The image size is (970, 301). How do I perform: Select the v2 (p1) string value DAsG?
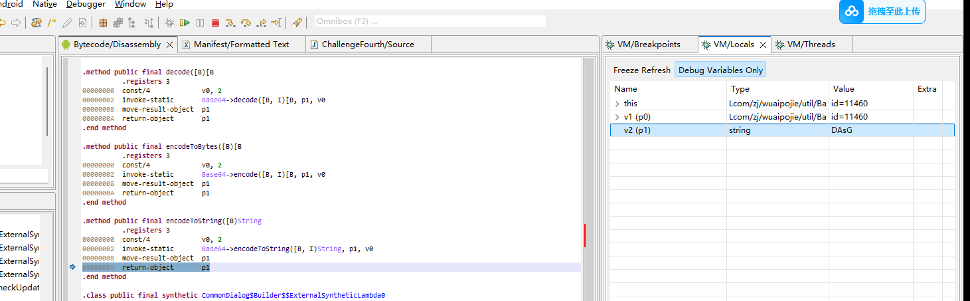coord(842,130)
